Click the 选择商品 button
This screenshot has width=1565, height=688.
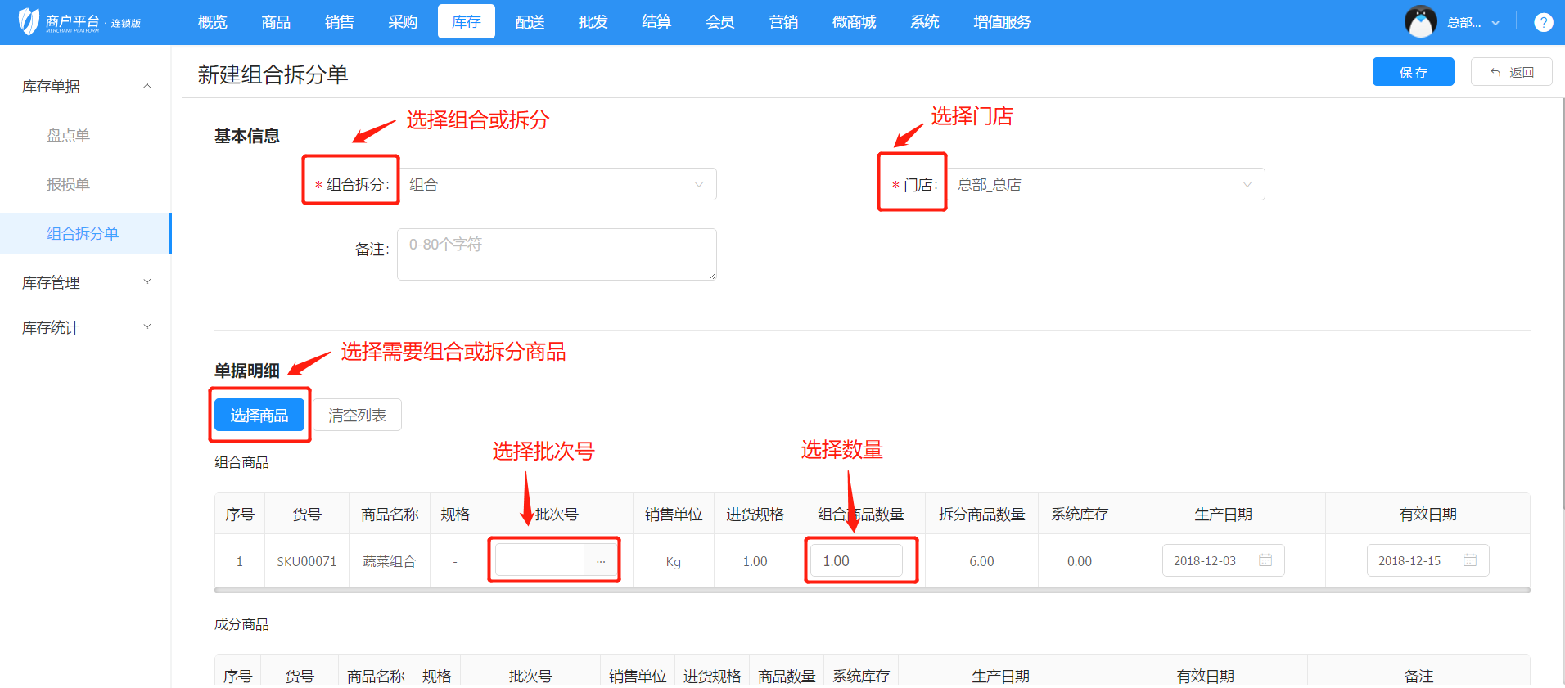[259, 416]
